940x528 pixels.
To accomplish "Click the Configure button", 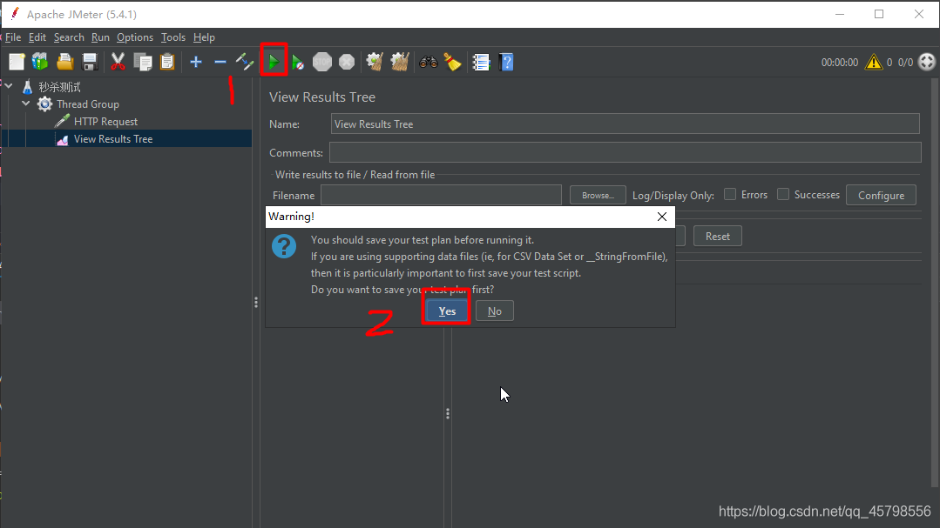I will click(x=882, y=195).
